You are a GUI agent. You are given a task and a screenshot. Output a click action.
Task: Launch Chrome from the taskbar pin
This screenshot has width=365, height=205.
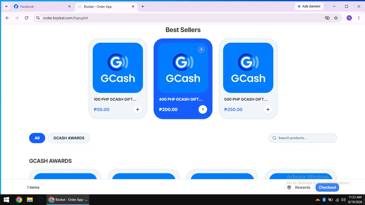[19, 200]
